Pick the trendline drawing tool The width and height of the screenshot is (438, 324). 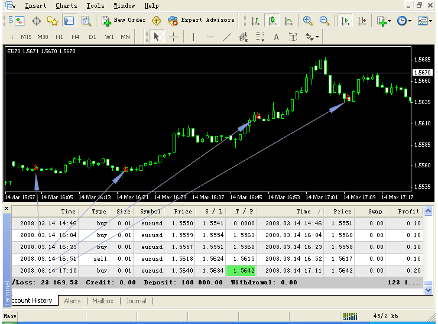tap(227, 37)
